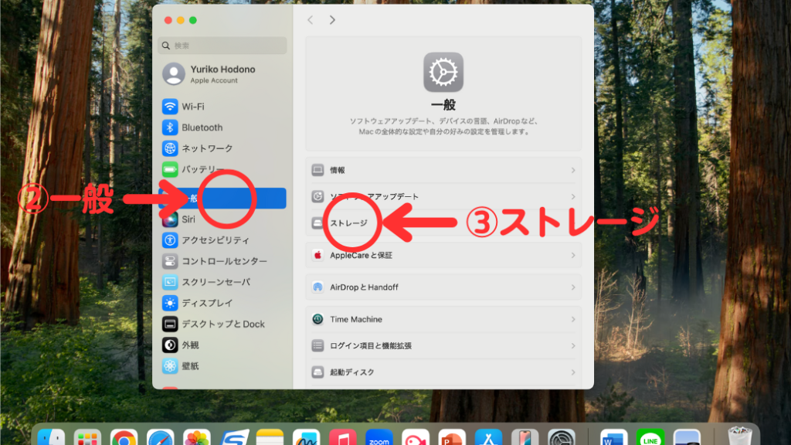
Task: Select バッテリー (Battery) in the sidebar
Action: (201, 169)
